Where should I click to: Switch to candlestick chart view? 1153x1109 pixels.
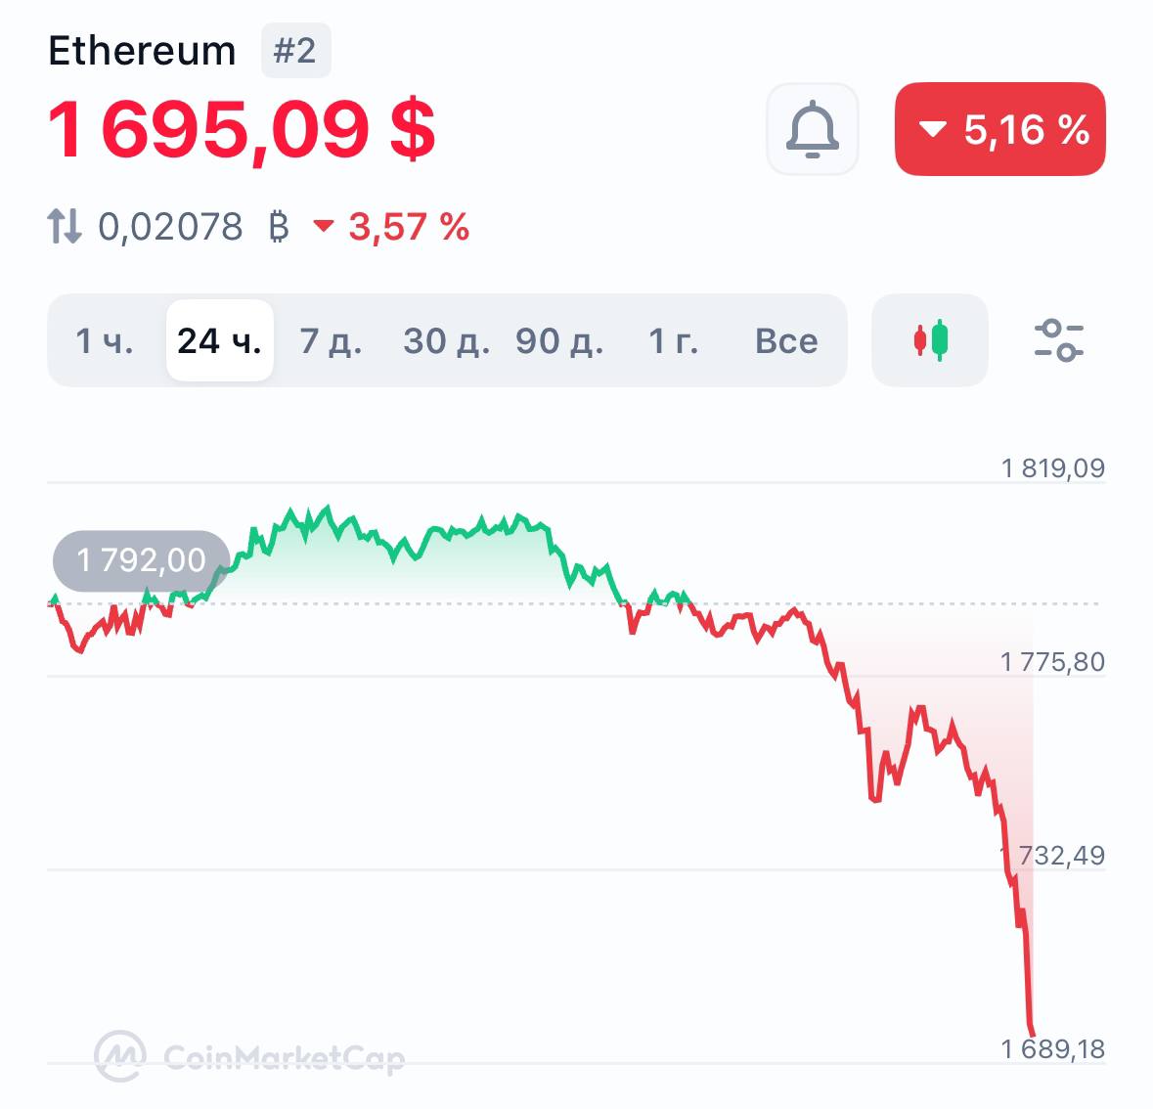(x=930, y=340)
